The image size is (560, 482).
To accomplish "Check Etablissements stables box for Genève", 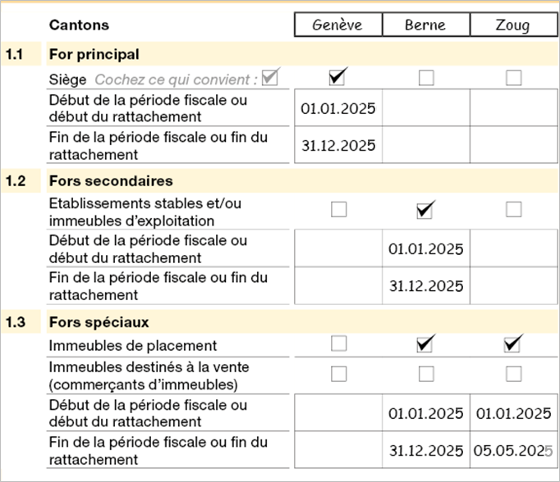I will pyautogui.click(x=338, y=210).
